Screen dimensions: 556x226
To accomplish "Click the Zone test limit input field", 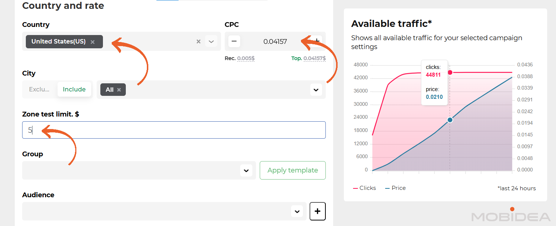I will click(174, 130).
